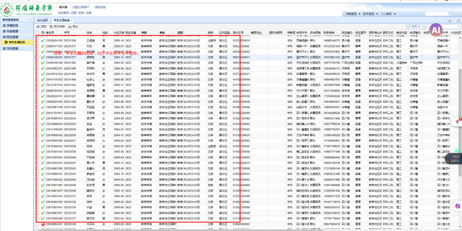Check the row checkbox for student 20231377

[37, 57]
